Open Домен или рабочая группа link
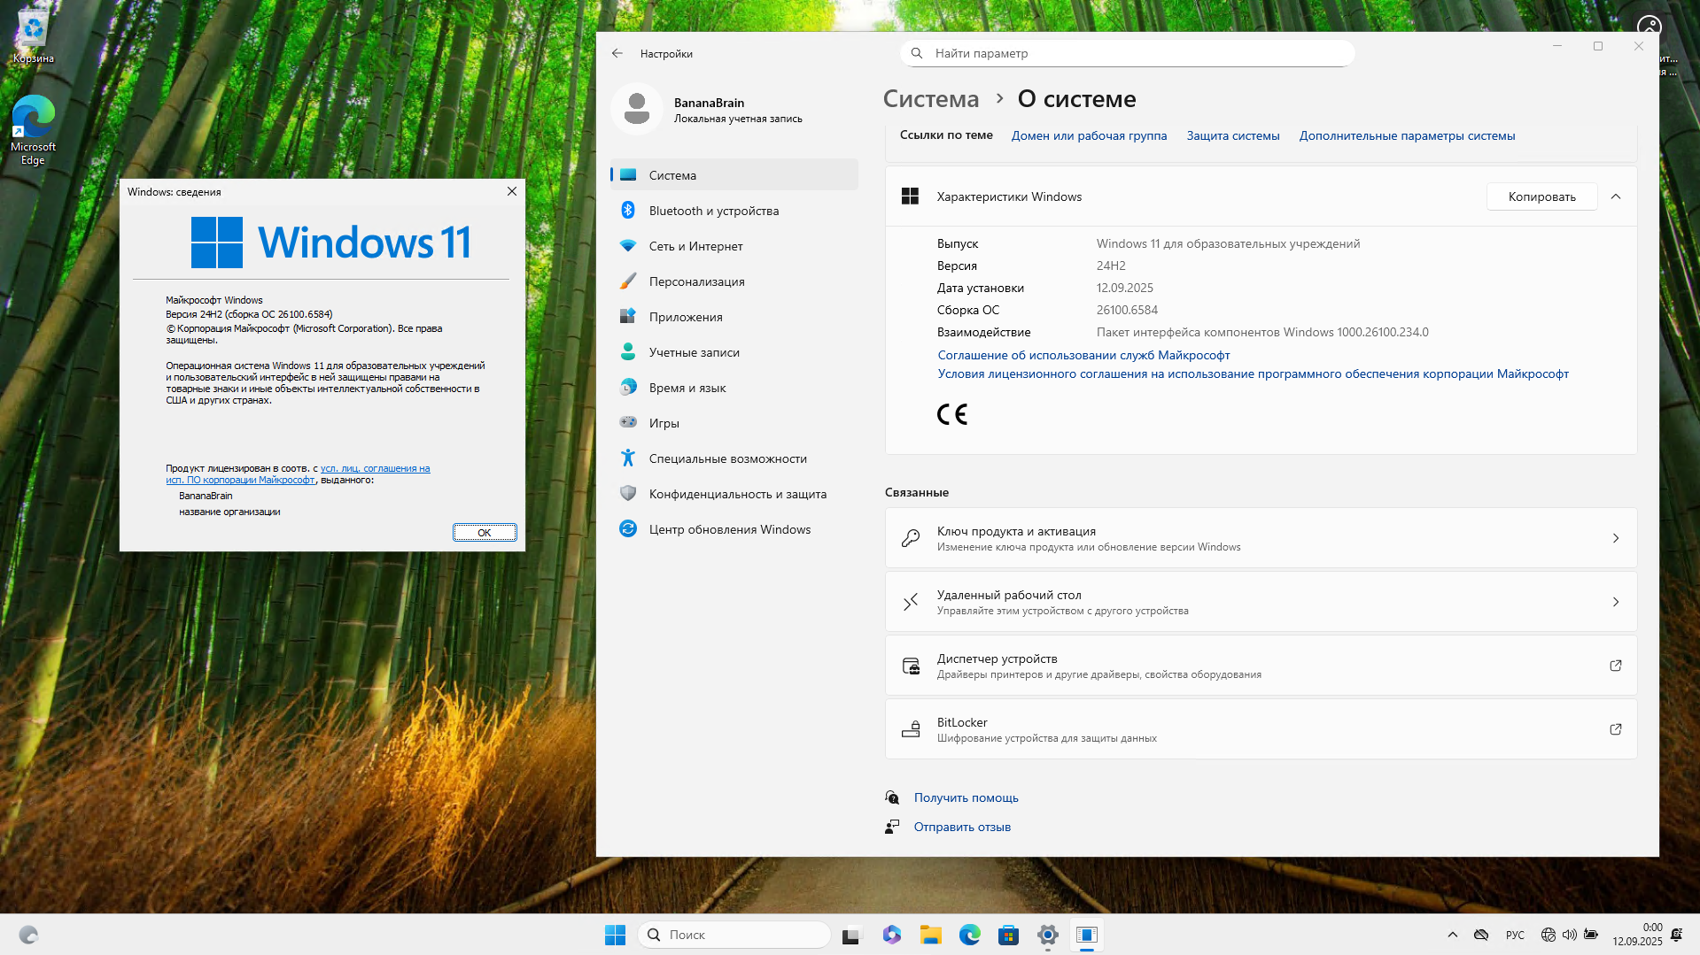Screen dimensions: 1700x955 point(1089,135)
